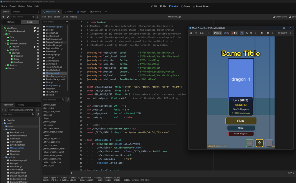Toggle visibility of StatPanel node

tap(38, 50)
